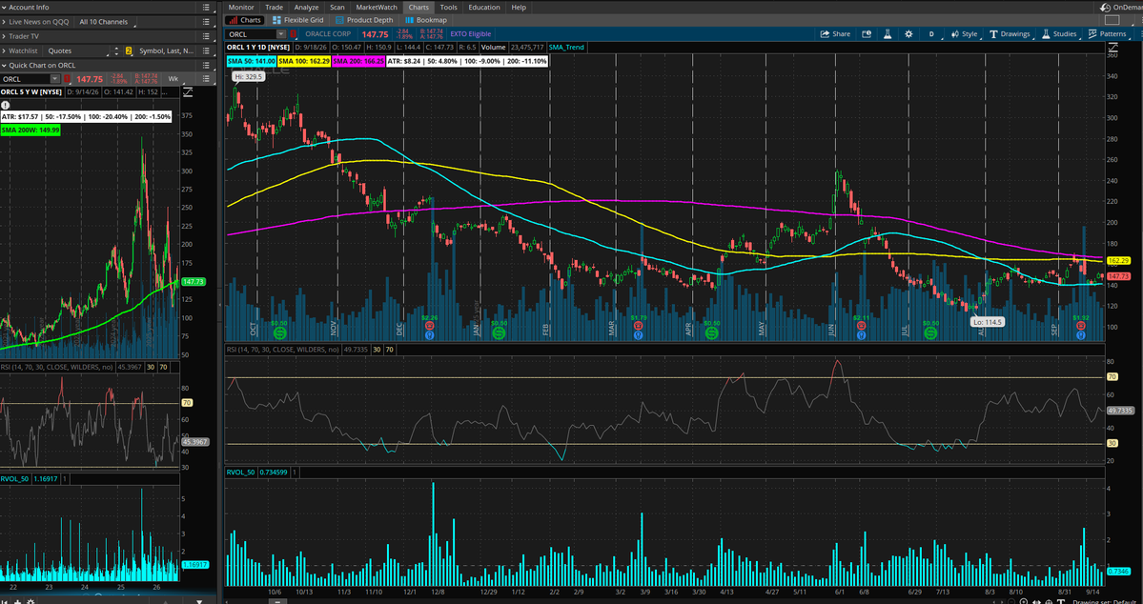This screenshot has width=1143, height=604.
Task: Expand the Trader TV section
Action: 5,35
